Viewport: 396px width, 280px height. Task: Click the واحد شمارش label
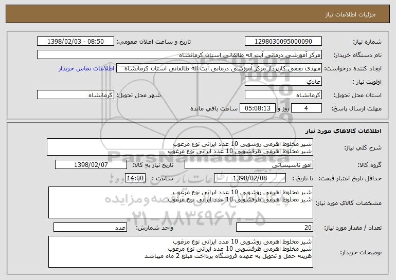[x=155, y=228]
